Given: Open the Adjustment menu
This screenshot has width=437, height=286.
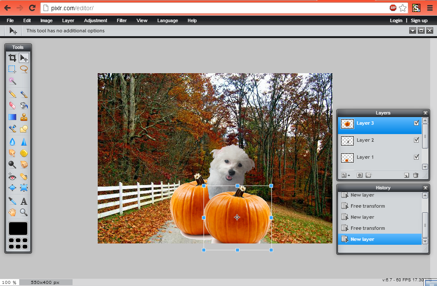Looking at the screenshot, I should tap(96, 20).
